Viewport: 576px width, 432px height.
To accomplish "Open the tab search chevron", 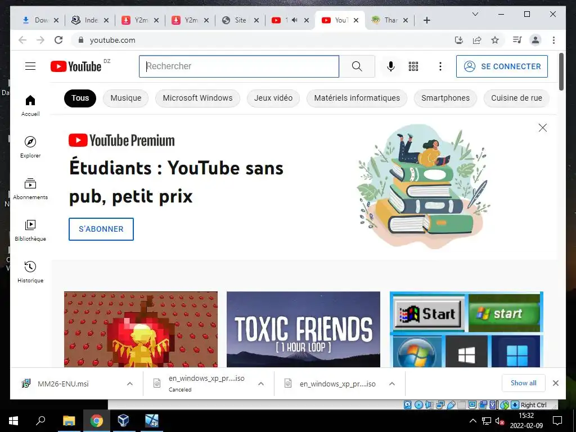I will (x=475, y=14).
